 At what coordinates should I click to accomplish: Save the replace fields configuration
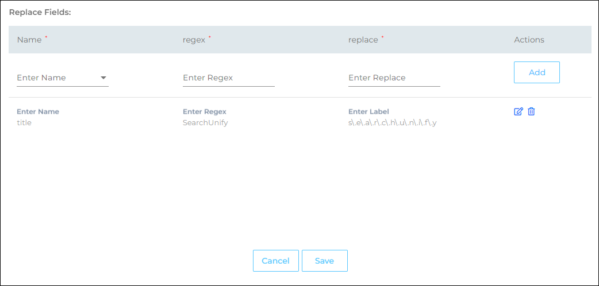click(324, 261)
